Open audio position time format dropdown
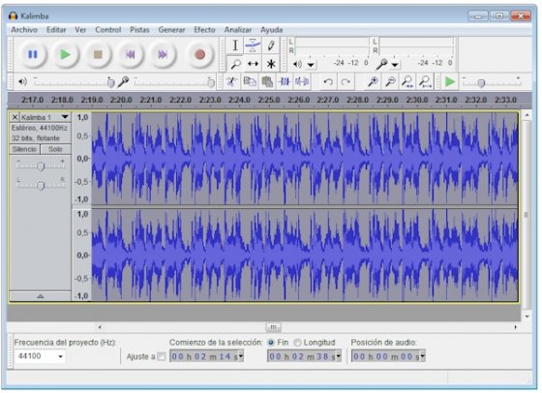The image size is (542, 393). point(422,356)
